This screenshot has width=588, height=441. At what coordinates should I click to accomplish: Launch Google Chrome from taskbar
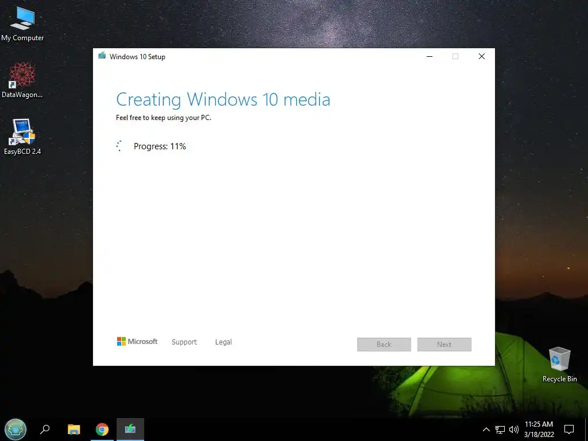(x=102, y=430)
